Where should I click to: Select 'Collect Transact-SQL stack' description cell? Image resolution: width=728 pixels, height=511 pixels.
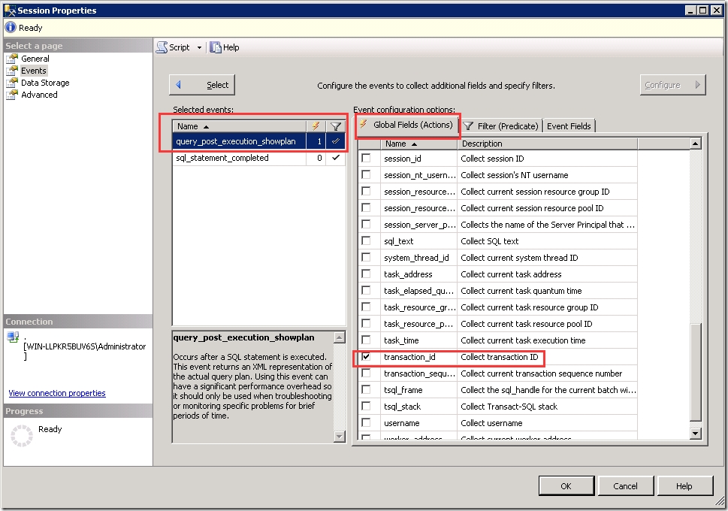click(x=548, y=407)
